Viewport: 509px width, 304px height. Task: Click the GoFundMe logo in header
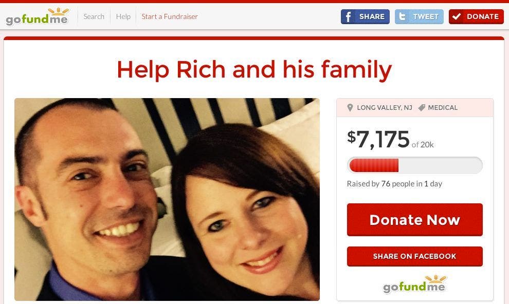38,16
